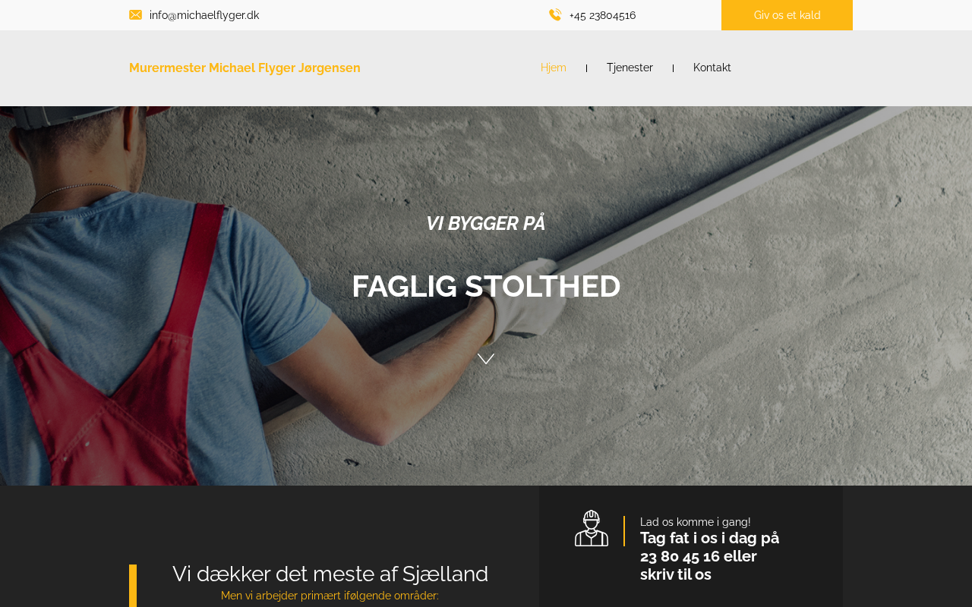The height and width of the screenshot is (607, 972).
Task: Call the +45 23804516 phone link
Action: click(603, 15)
